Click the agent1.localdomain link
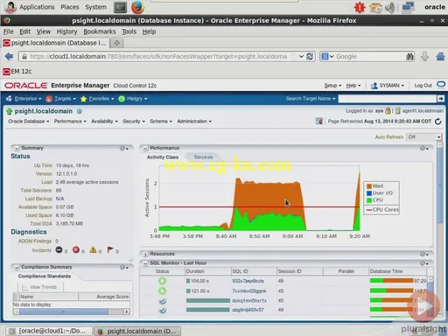448x336 pixels. tap(423, 111)
